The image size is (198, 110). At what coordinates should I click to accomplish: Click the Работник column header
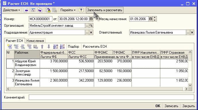(27, 55)
